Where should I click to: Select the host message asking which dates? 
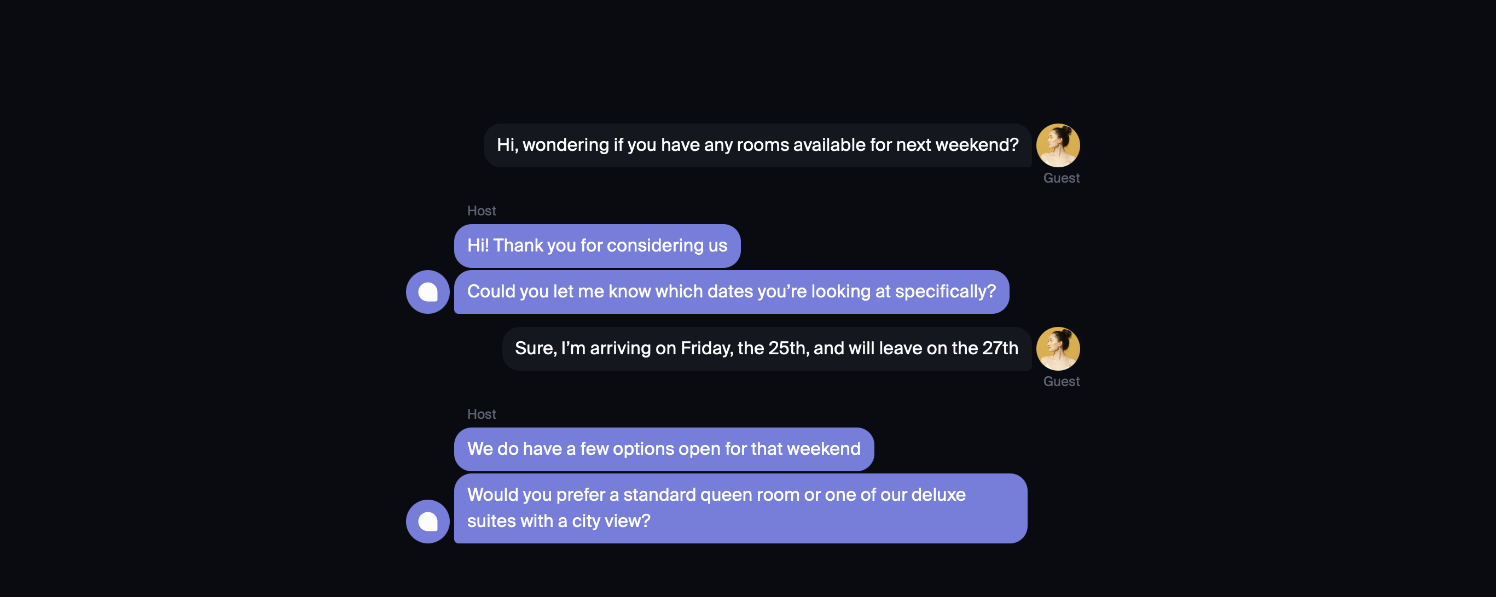point(731,292)
